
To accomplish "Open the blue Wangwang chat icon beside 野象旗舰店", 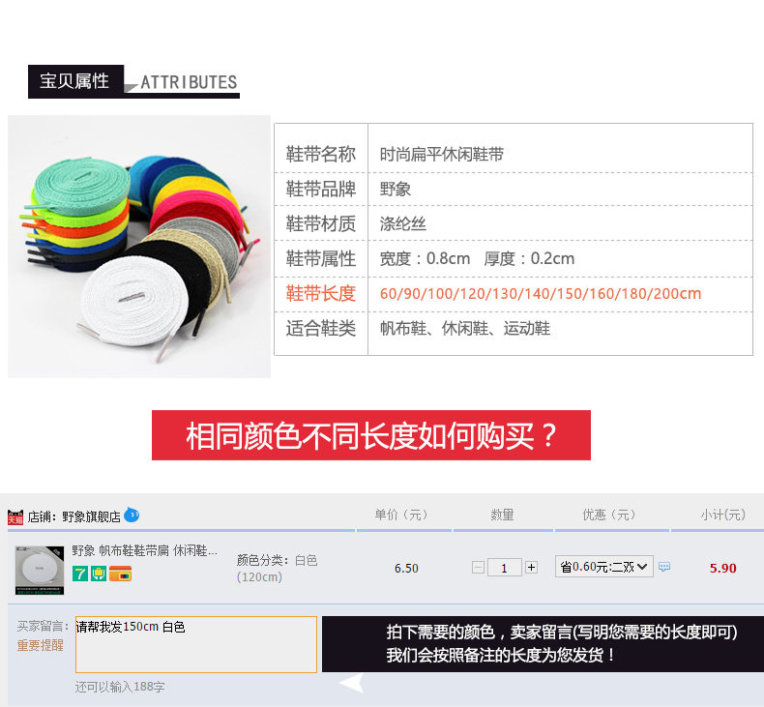I will pos(132,516).
